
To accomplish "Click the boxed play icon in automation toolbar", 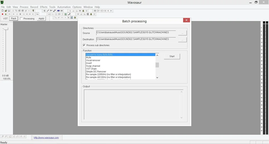I will click(x=72, y=18).
